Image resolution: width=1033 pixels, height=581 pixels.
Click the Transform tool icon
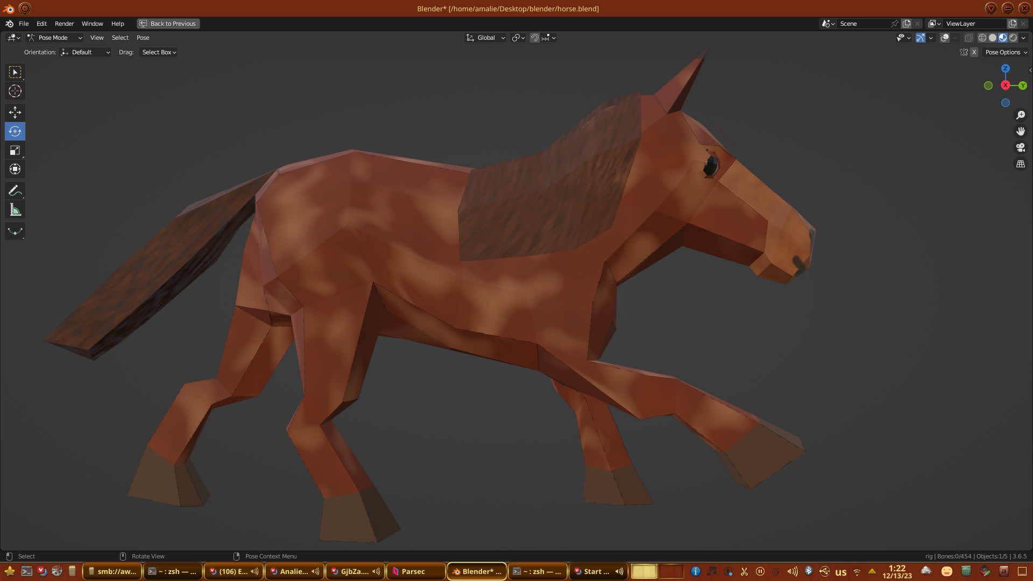15,169
